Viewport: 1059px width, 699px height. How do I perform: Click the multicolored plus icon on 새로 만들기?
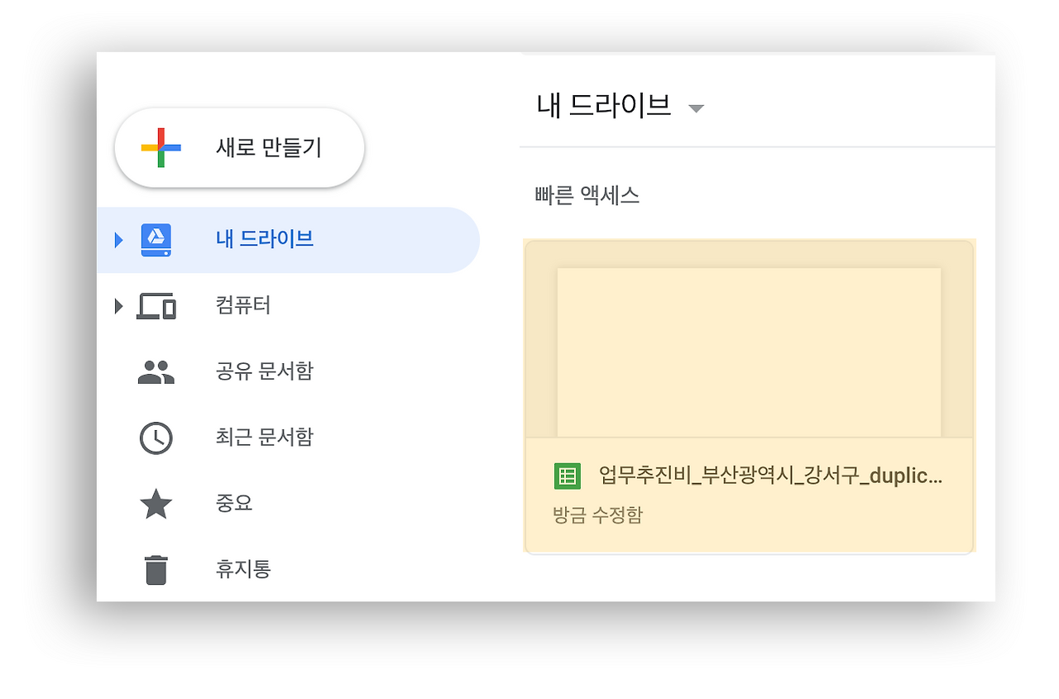pyautogui.click(x=160, y=147)
